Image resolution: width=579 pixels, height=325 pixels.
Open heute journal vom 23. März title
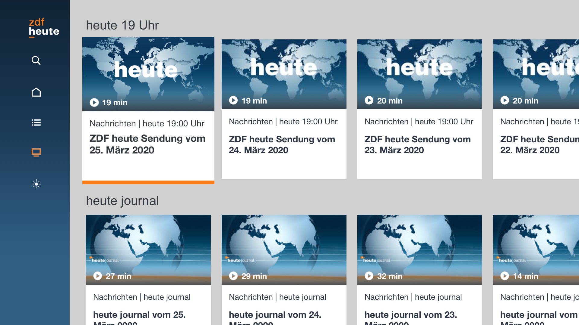410,315
